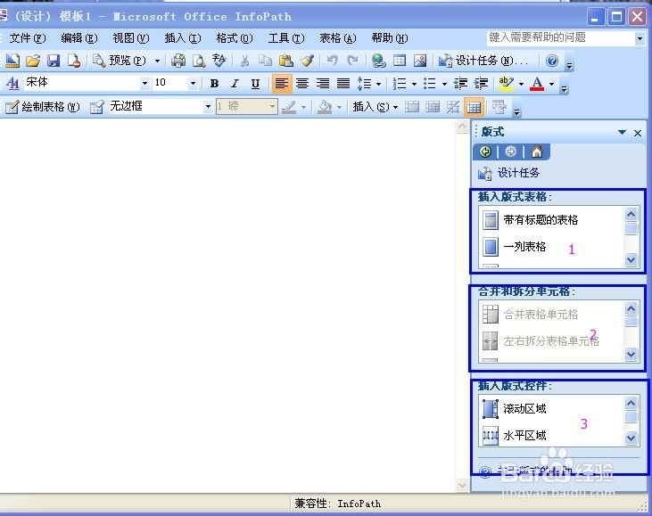Toggle the highlighted table gridlines button
The width and height of the screenshot is (652, 516).
click(474, 107)
